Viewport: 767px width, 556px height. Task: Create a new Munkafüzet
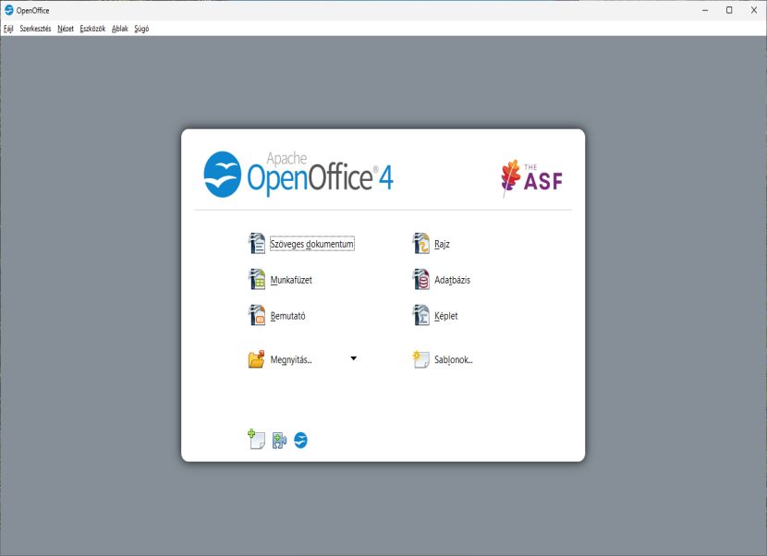(x=291, y=280)
